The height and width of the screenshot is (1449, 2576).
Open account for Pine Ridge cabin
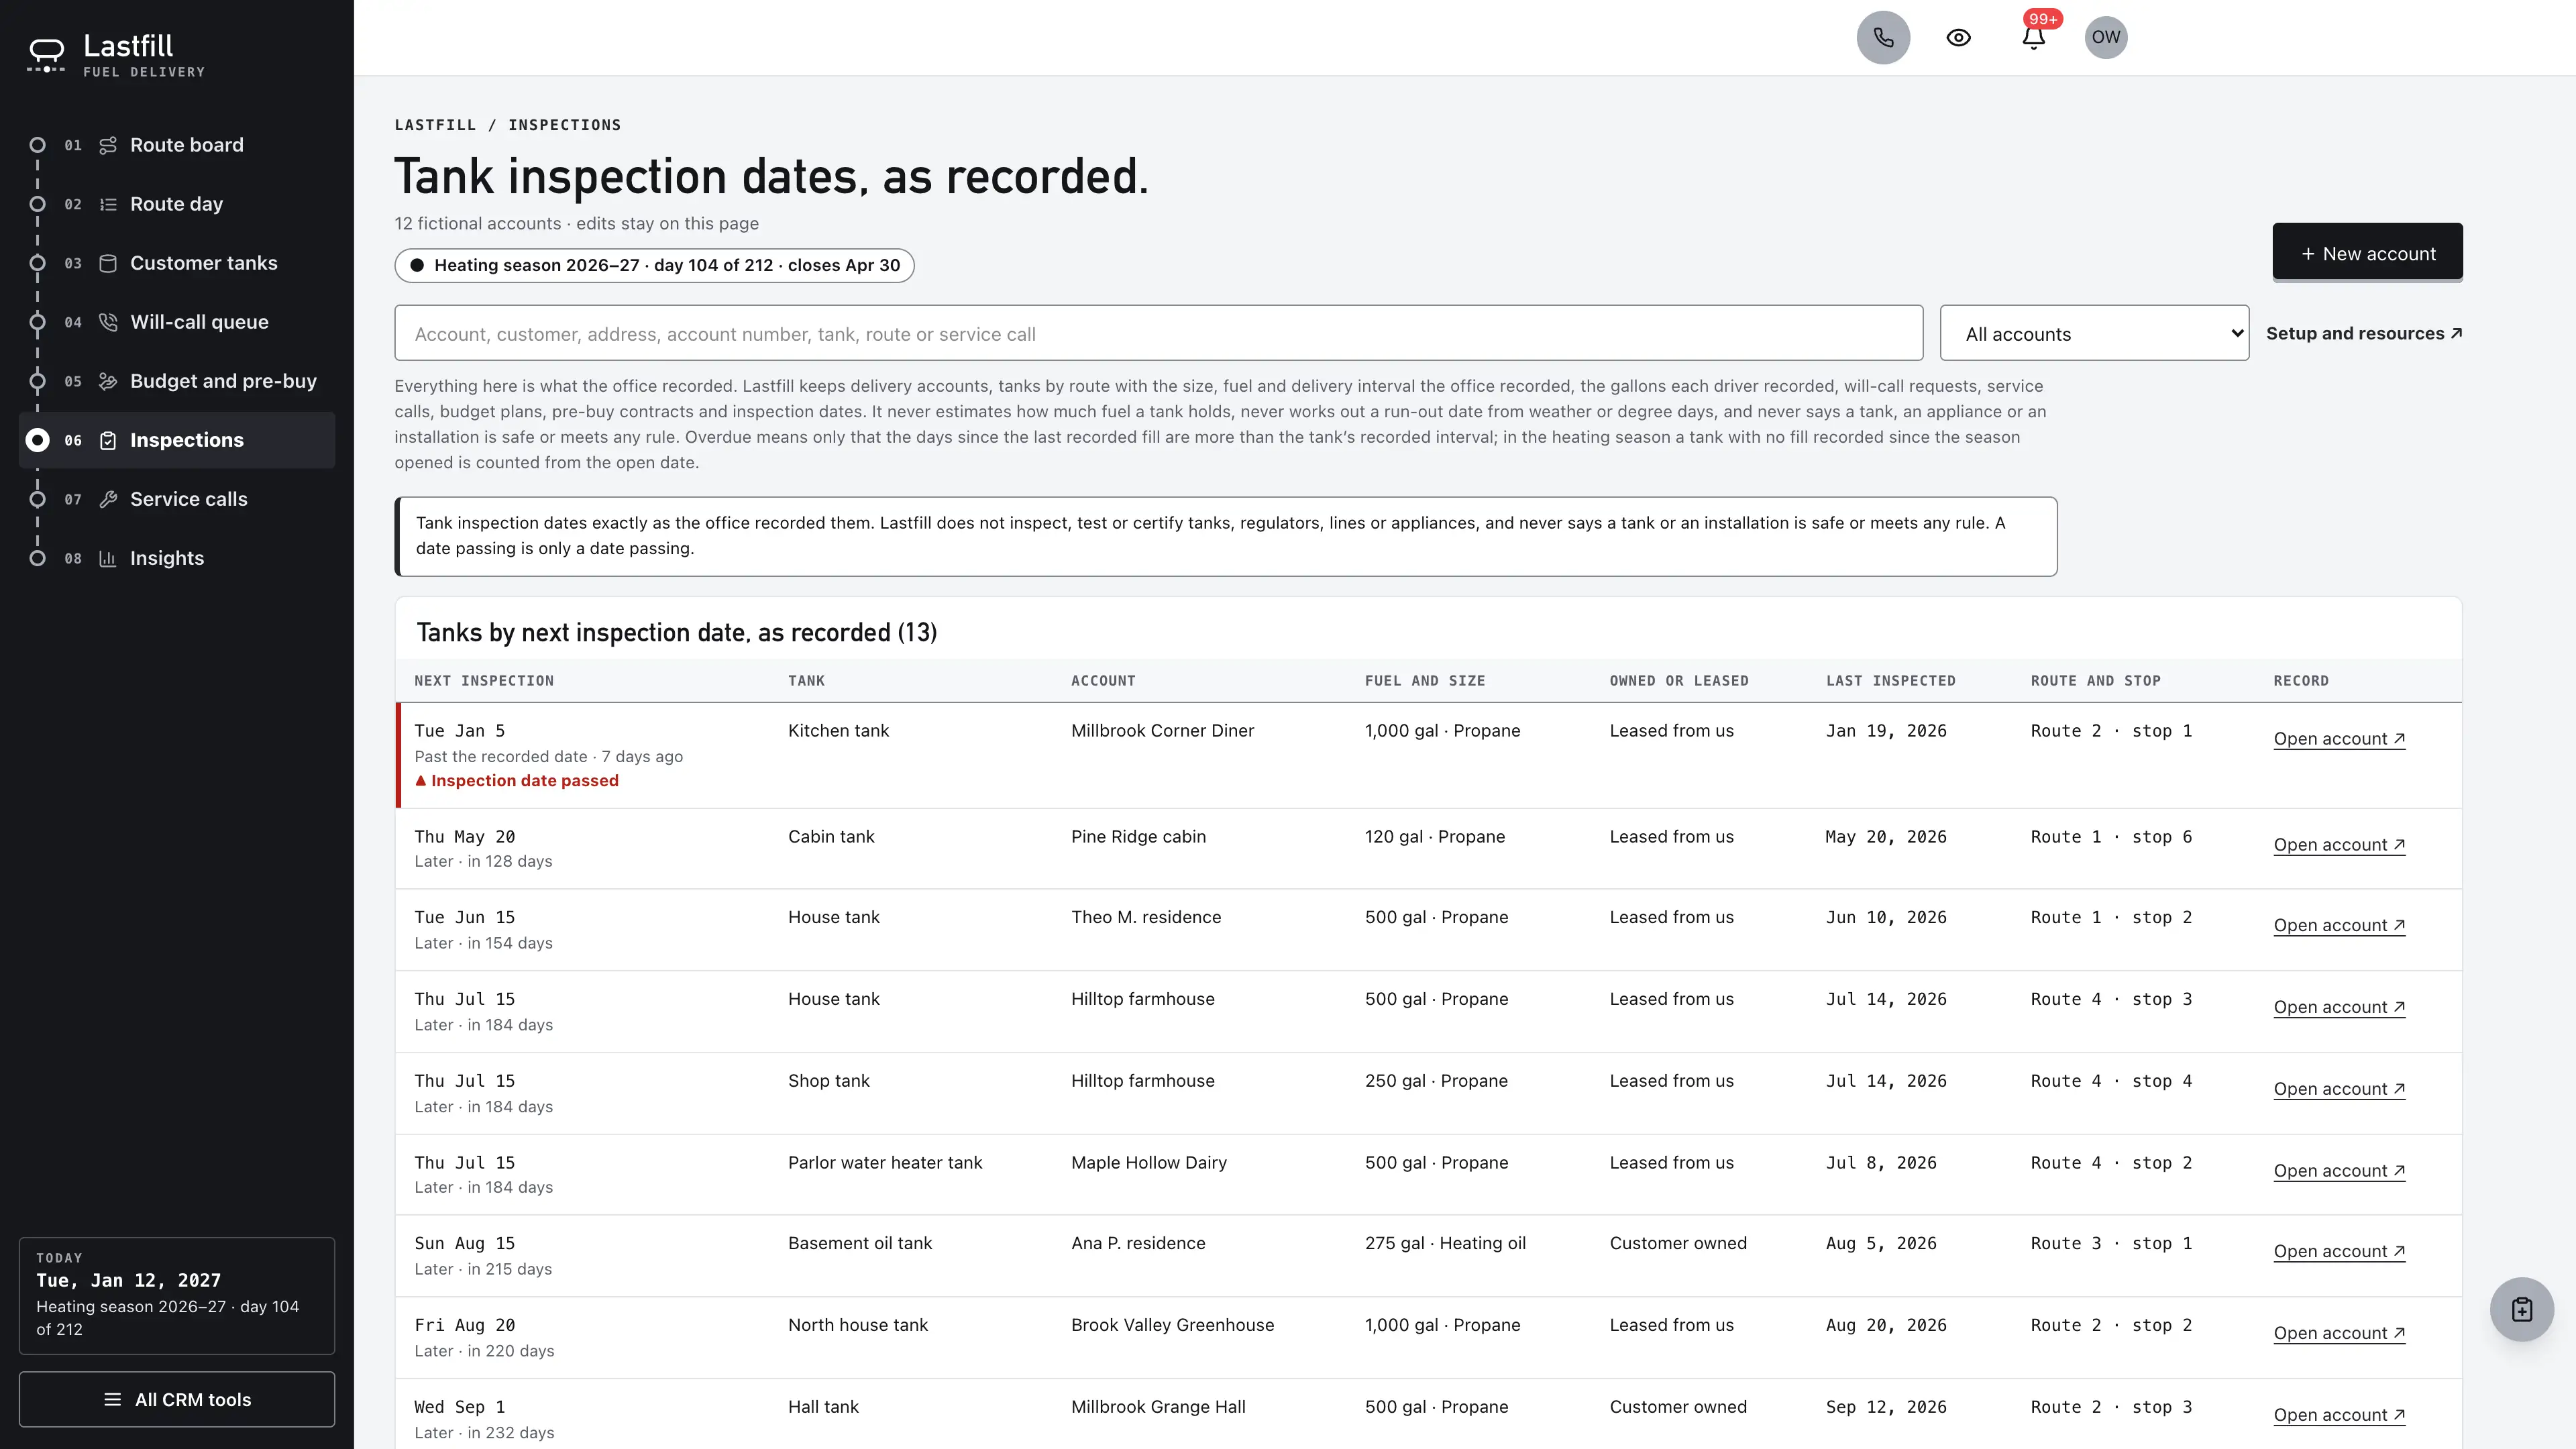point(2339,844)
